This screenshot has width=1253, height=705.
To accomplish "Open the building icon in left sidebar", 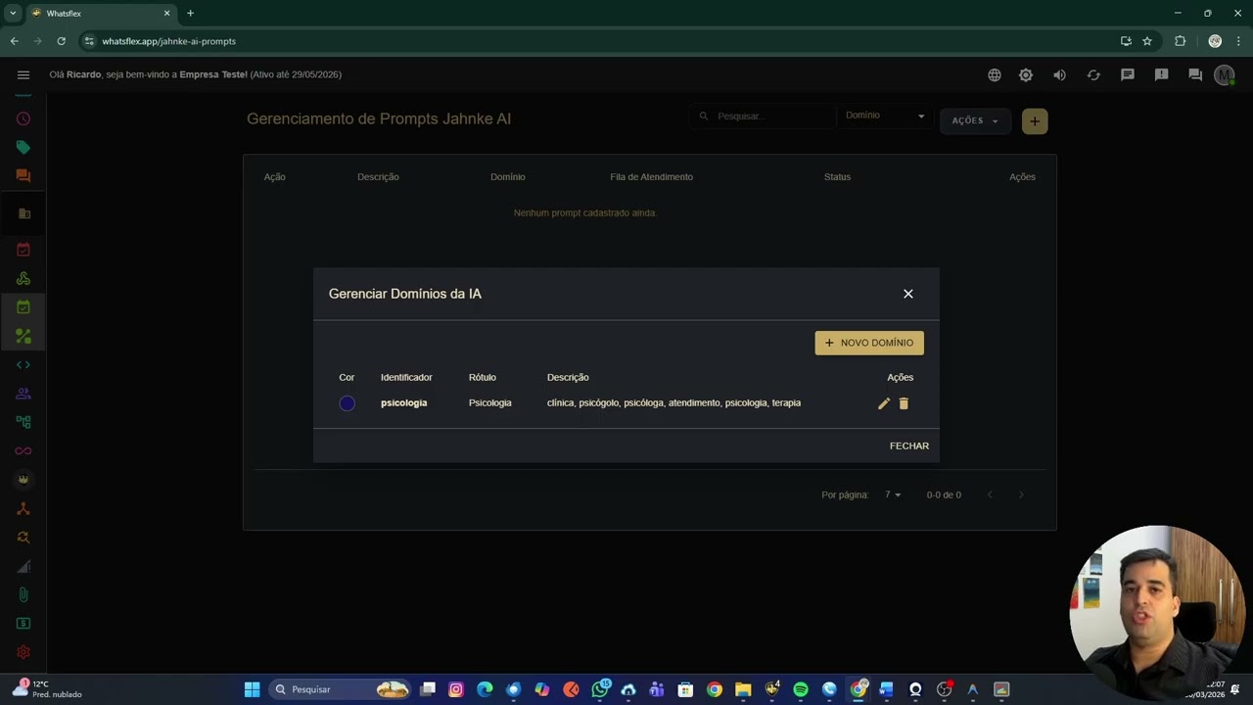I will coord(23,213).
